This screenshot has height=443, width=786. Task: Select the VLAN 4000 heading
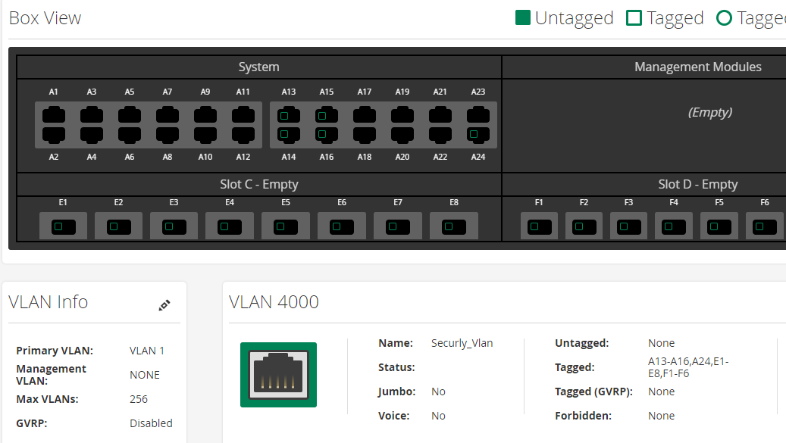[274, 301]
